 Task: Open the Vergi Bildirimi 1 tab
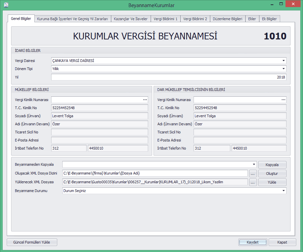[x=166, y=19]
